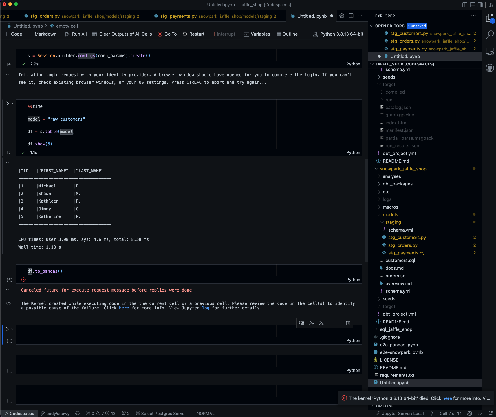Viewport: 496px width, 417px height.
Task: Interrupt the running kernel
Action: coord(223,34)
